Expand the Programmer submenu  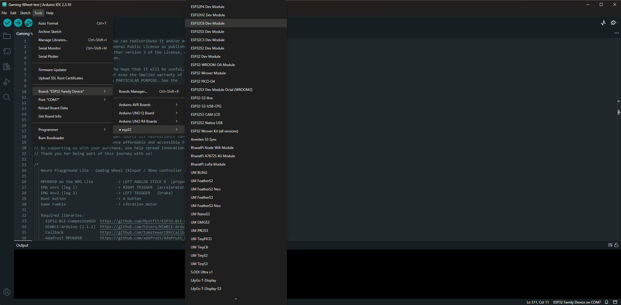pyautogui.click(x=73, y=129)
